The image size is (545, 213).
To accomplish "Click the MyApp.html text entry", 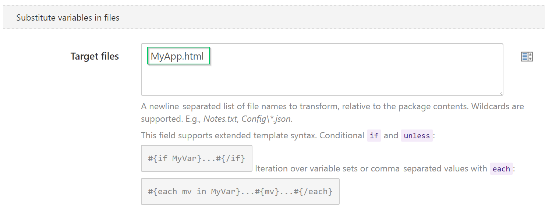I will 177,57.
